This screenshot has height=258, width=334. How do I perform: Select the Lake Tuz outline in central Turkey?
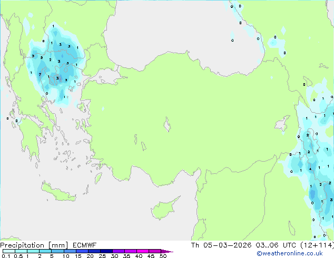point(167,124)
